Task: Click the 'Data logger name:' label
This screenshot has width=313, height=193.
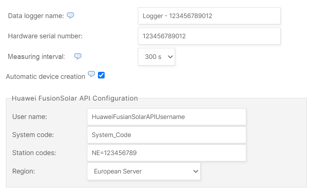Action: click(36, 16)
